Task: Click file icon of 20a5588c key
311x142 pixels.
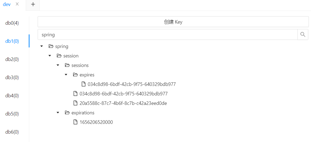Action: point(76,103)
